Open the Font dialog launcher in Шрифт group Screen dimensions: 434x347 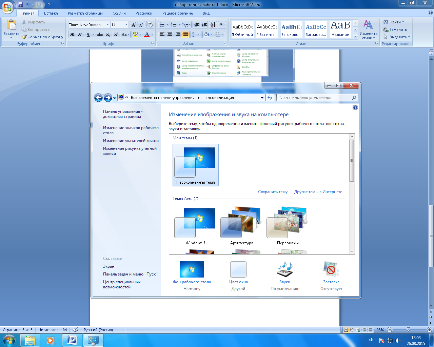(x=153, y=44)
